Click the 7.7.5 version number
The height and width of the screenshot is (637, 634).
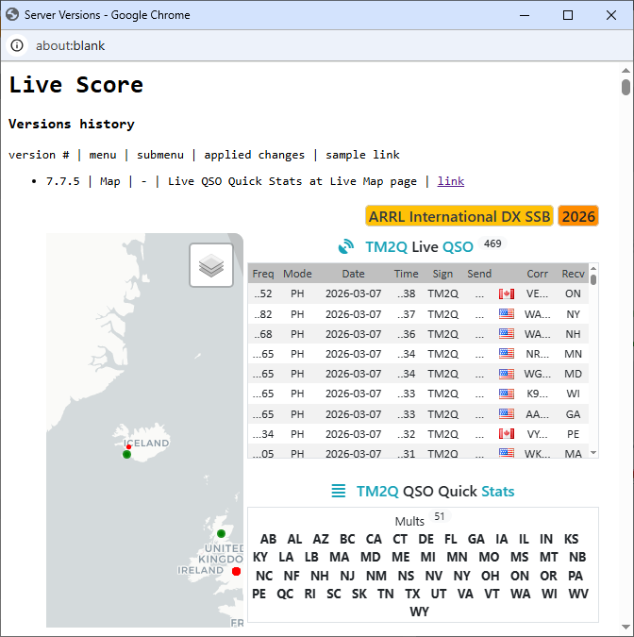tap(63, 181)
